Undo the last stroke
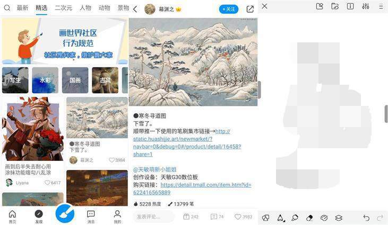Image resolution: width=388 pixels, height=225 pixels. pyautogui.click(x=366, y=218)
